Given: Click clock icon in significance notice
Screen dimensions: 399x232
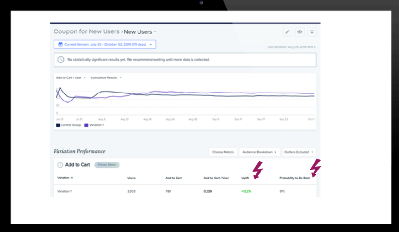Looking at the screenshot, I should 61,60.
